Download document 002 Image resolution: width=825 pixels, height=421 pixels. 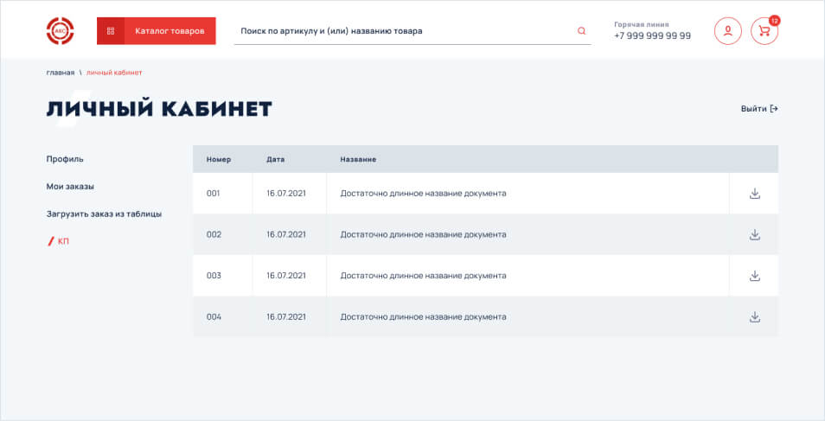(x=754, y=234)
